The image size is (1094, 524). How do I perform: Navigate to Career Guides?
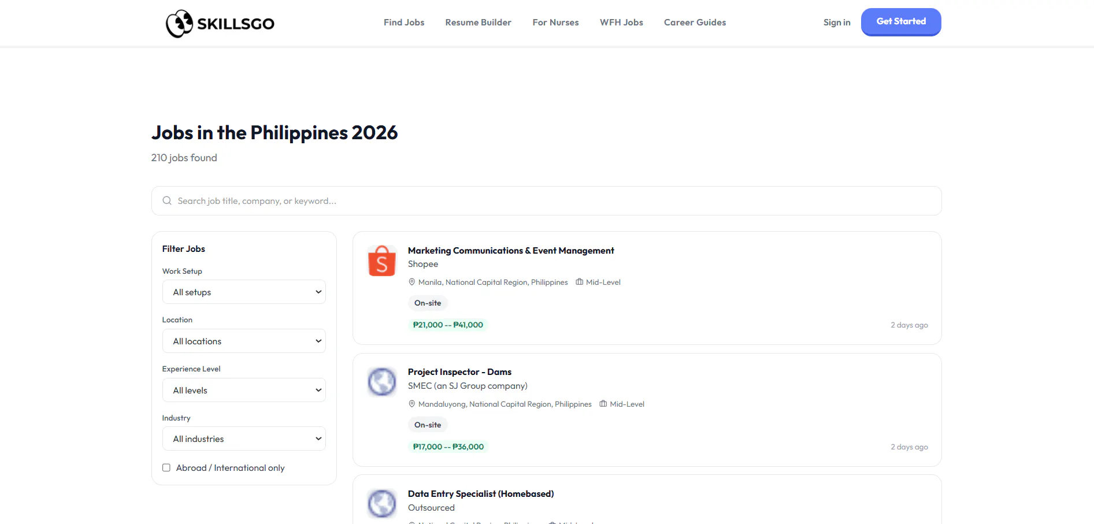point(695,23)
